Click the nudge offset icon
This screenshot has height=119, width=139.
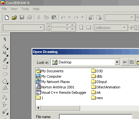(131, 28)
